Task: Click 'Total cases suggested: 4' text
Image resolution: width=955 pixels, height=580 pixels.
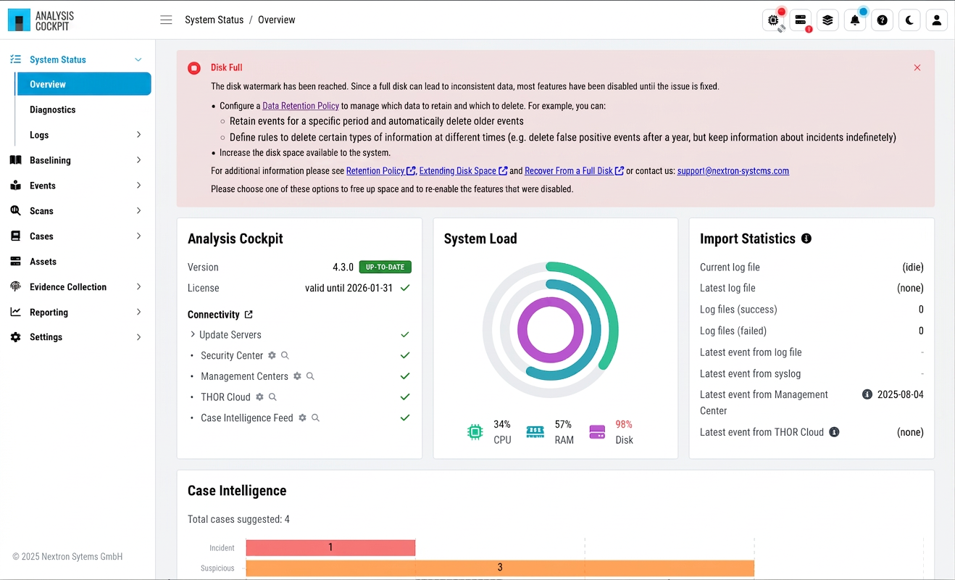Action: [x=238, y=519]
